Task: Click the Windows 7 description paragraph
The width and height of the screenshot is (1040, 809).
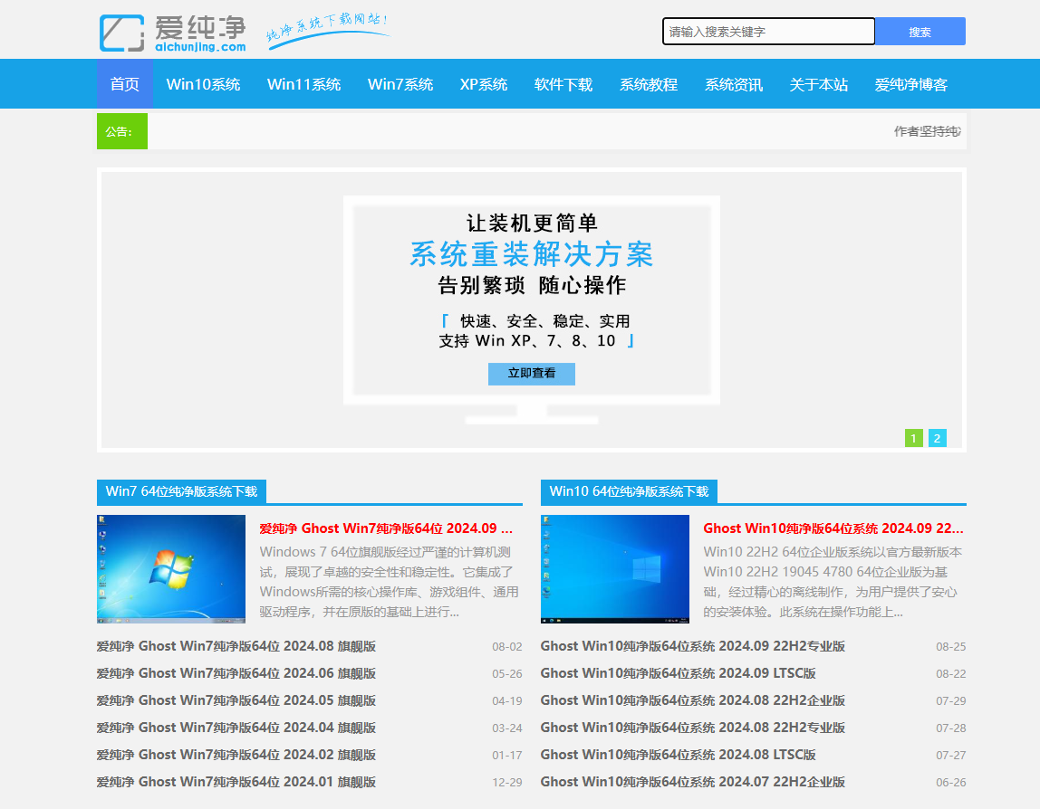Action: pos(390,582)
